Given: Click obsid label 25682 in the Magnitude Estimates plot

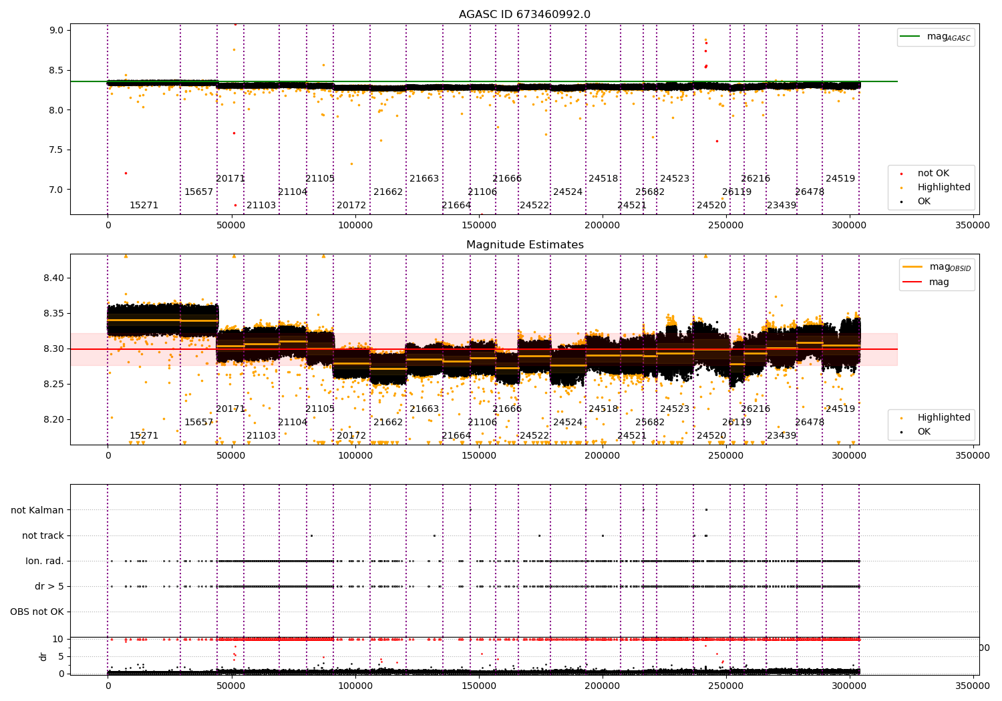Looking at the screenshot, I should [650, 422].
